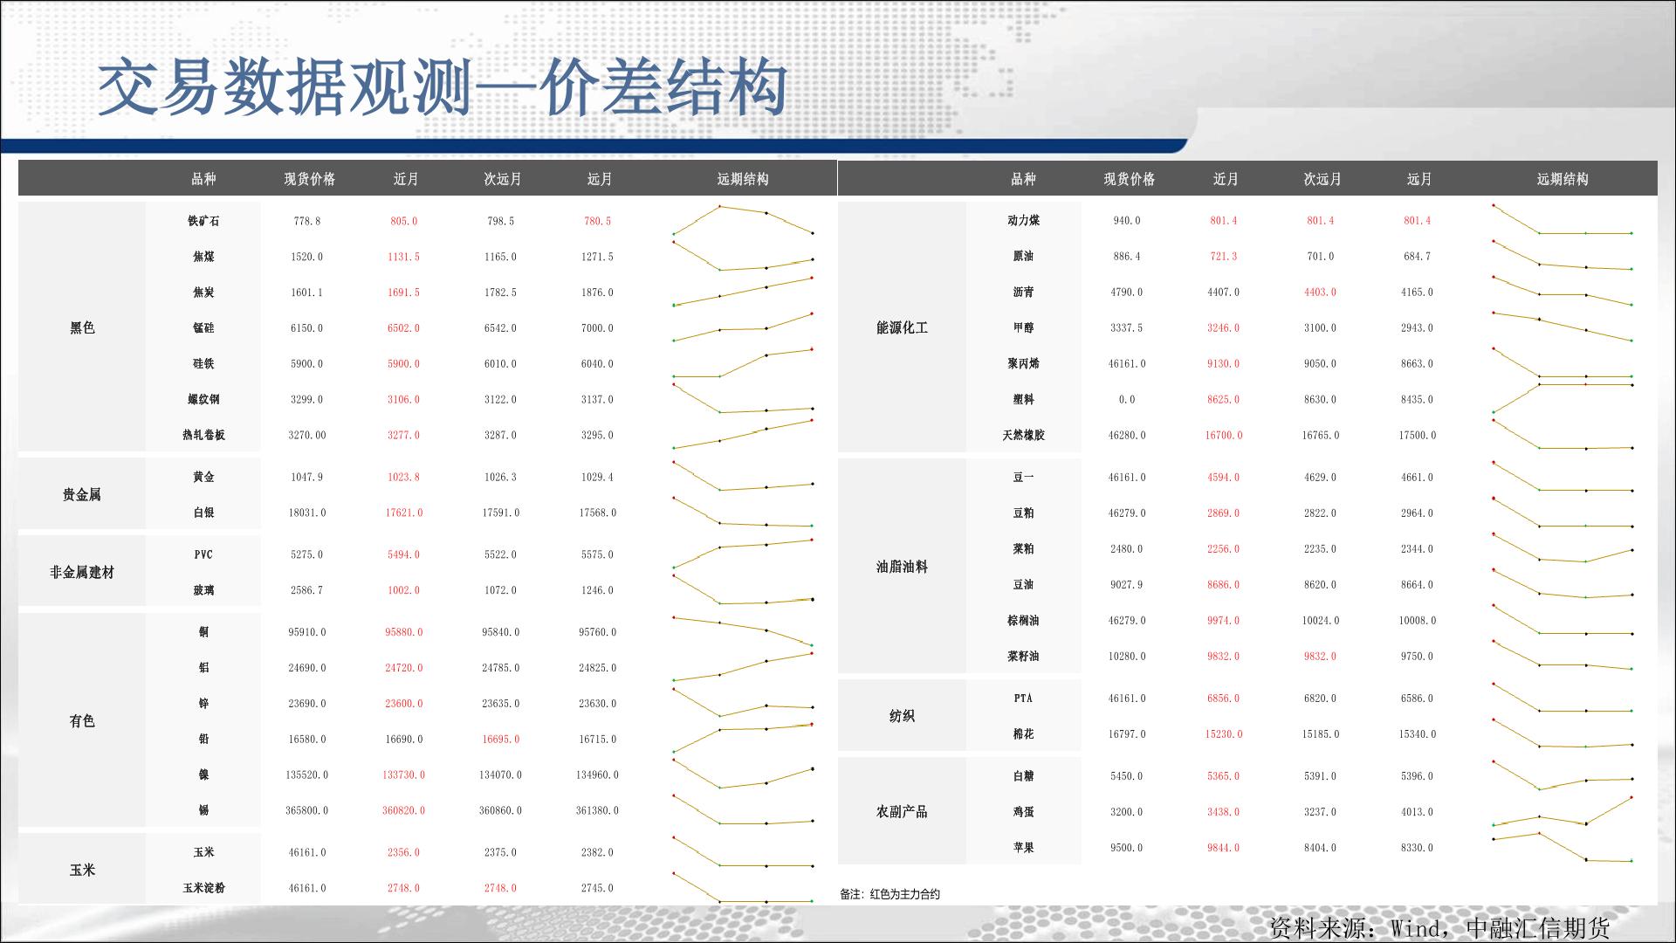1676x943 pixels.
Task: Click the 备注 red main contract note
Action: click(x=890, y=894)
